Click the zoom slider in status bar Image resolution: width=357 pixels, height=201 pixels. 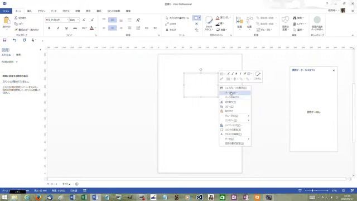(317, 190)
